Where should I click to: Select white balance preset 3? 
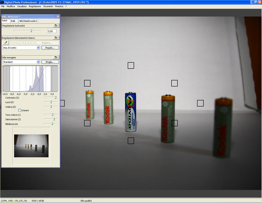31,43
